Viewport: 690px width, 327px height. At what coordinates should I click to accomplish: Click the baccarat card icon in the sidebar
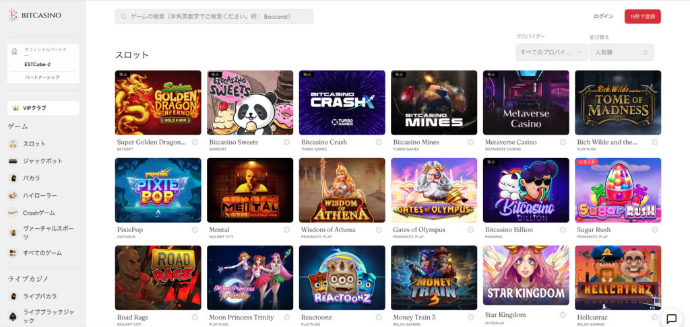(13, 178)
